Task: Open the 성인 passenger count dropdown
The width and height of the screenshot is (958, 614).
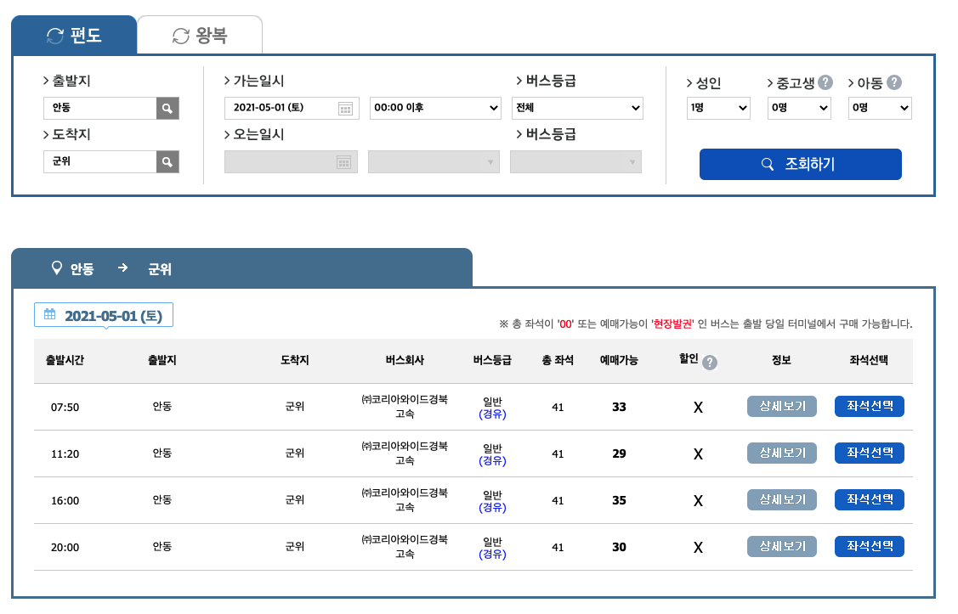Action: (x=718, y=108)
